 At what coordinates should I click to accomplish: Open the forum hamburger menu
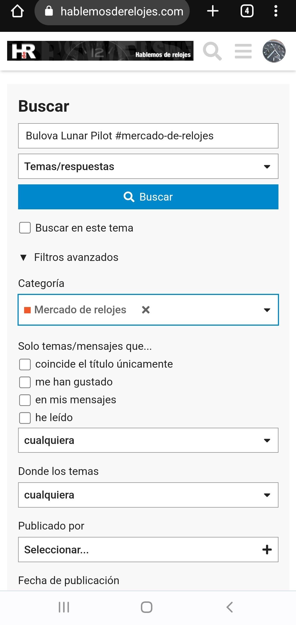[243, 51]
